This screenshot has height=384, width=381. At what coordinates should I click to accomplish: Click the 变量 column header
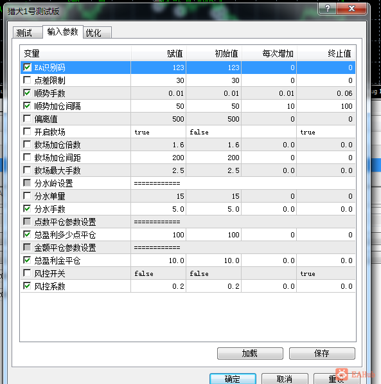click(76, 53)
